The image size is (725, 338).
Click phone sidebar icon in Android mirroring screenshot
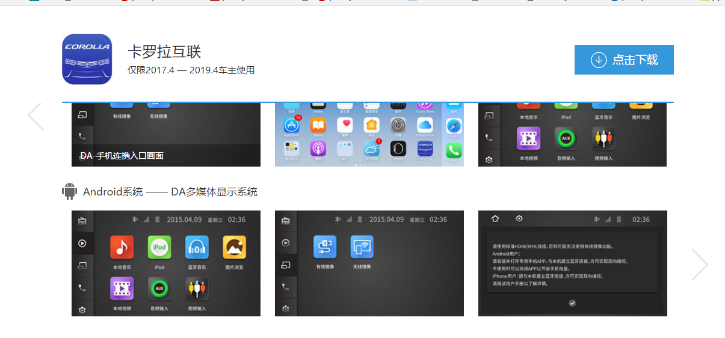click(286, 288)
